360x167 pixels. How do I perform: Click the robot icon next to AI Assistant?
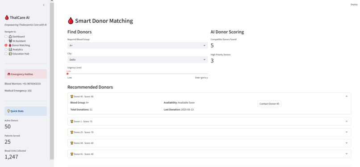tap(10, 41)
